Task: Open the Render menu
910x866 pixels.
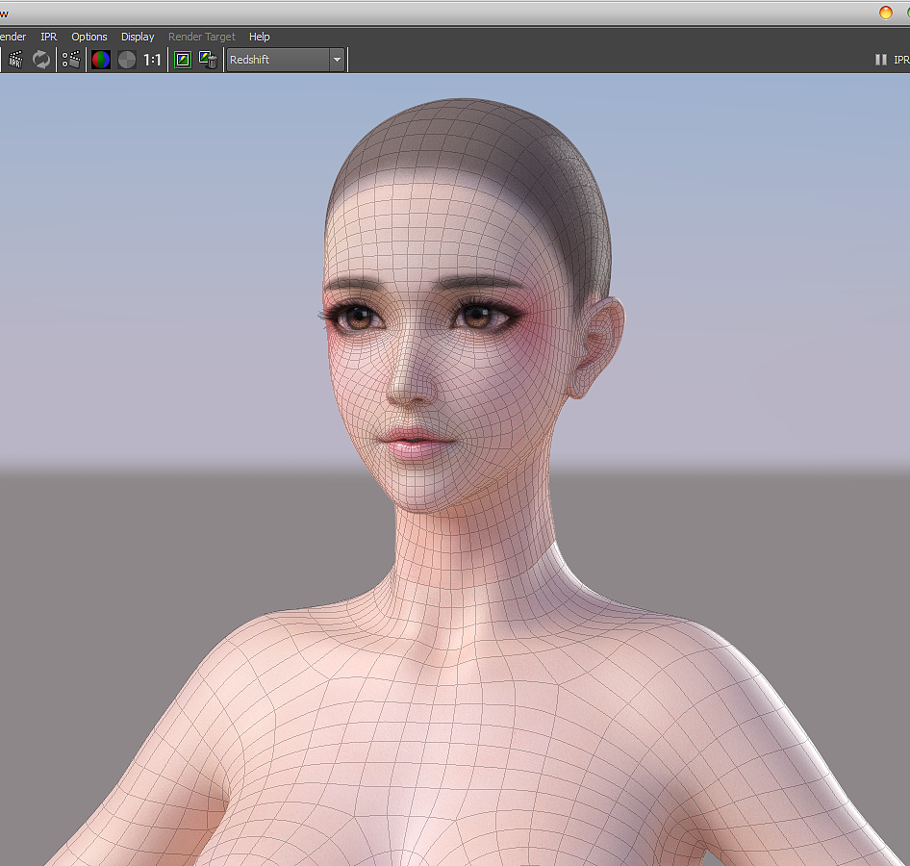Action: point(13,37)
